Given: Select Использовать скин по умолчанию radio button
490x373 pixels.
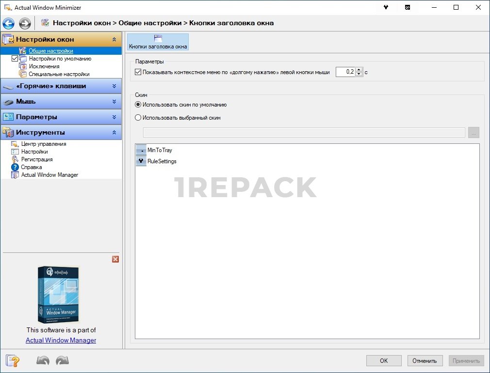Looking at the screenshot, I should (138, 105).
